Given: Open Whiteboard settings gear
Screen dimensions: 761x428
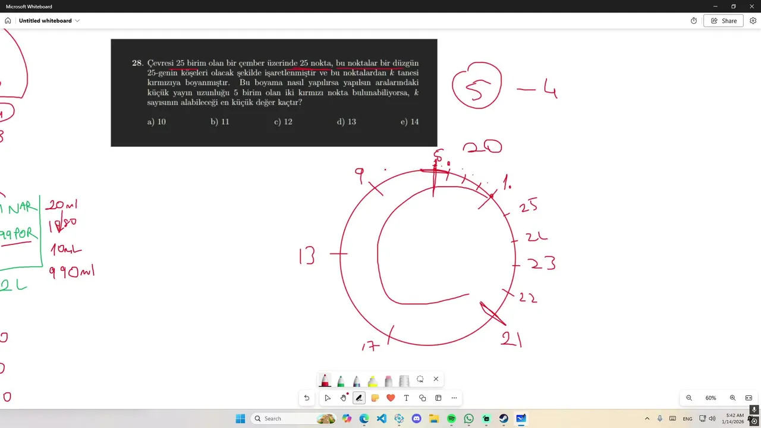Looking at the screenshot, I should [753, 21].
